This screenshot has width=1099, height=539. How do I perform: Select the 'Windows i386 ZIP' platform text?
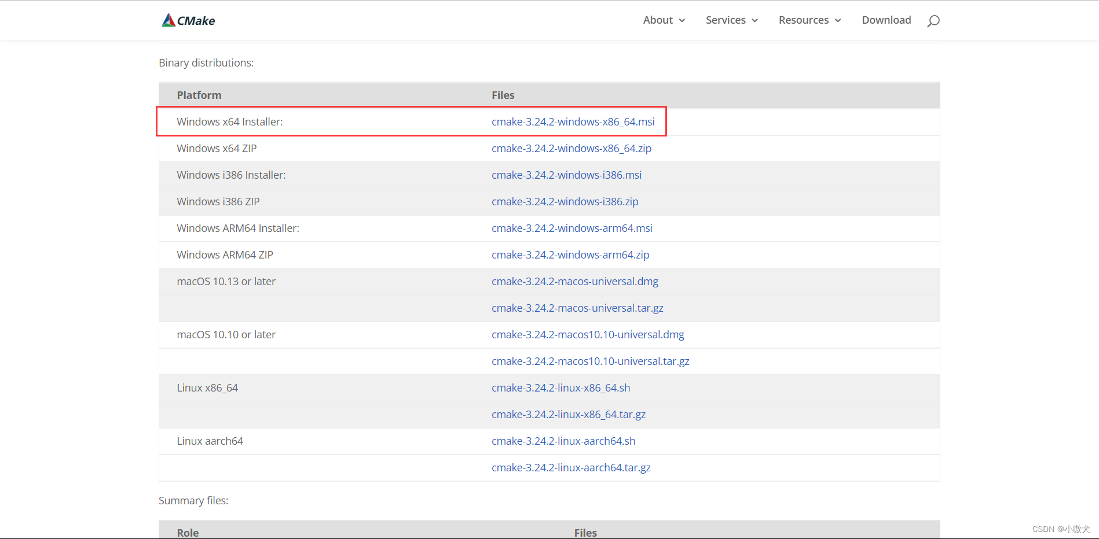point(218,202)
